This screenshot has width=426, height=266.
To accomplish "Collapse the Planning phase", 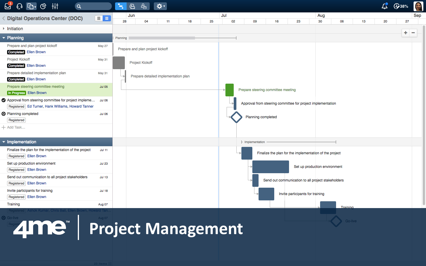I will [x=4, y=38].
